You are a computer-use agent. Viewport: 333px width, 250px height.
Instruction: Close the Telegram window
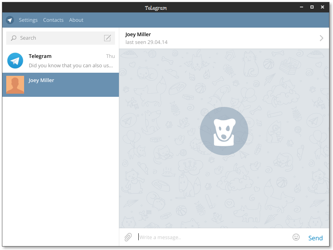[323, 7]
